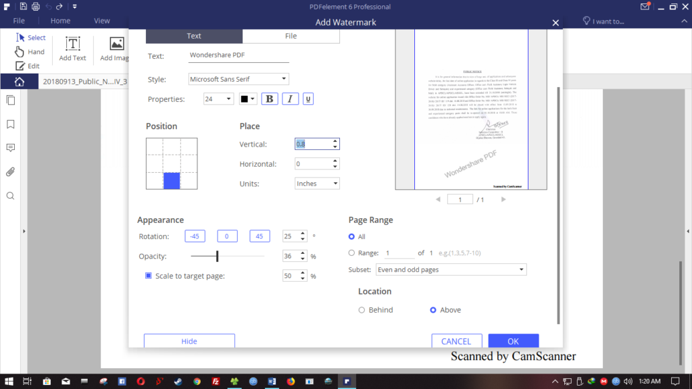
Task: Click the Redo arrow icon
Action: (59, 7)
